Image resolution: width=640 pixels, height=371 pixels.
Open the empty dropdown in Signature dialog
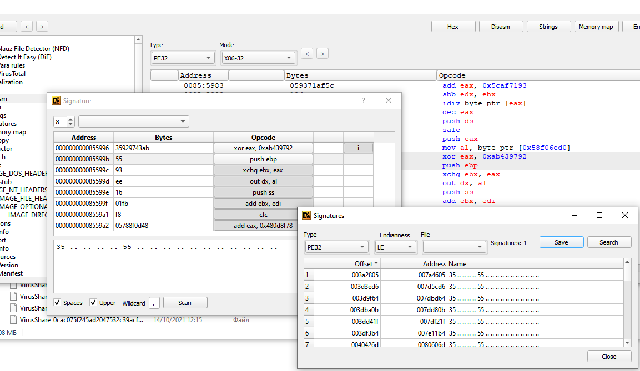tap(134, 121)
